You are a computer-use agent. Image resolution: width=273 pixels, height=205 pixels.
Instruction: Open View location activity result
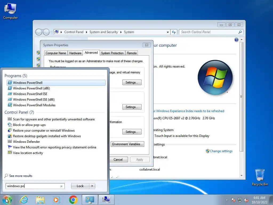56,153
